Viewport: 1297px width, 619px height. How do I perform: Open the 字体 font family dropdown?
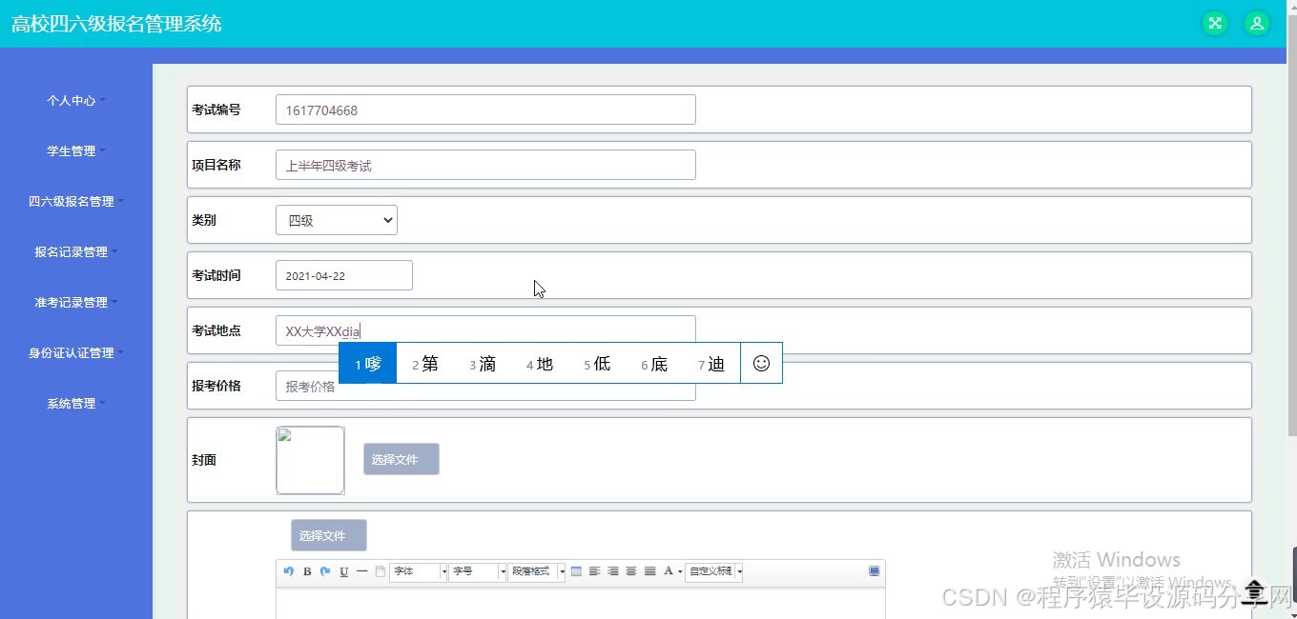[419, 571]
